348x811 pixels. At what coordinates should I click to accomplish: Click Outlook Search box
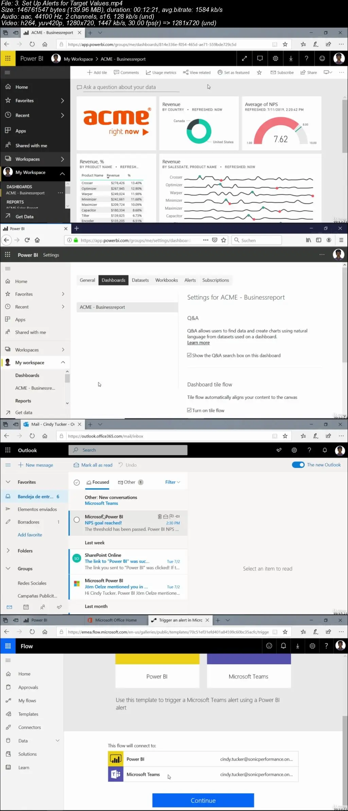[x=128, y=450]
